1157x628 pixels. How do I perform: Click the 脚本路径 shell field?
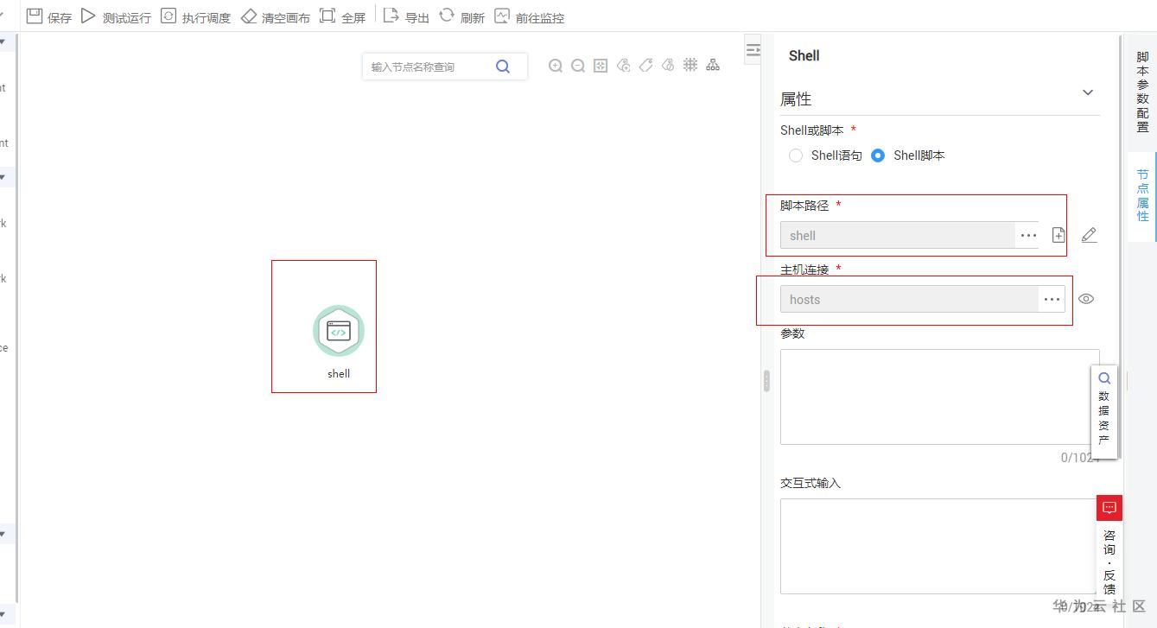(897, 235)
